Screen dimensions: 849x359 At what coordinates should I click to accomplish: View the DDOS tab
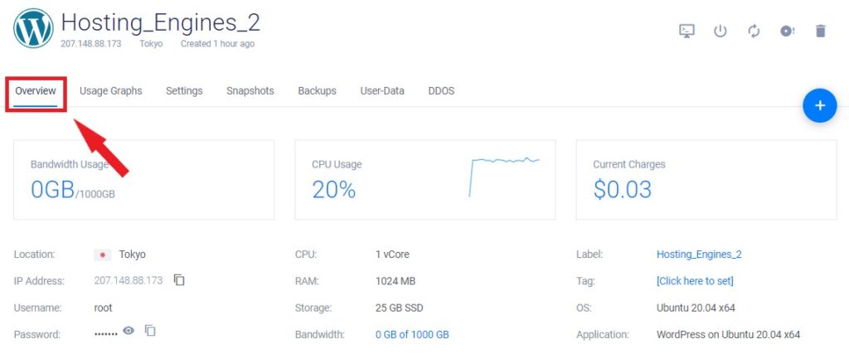pos(441,91)
